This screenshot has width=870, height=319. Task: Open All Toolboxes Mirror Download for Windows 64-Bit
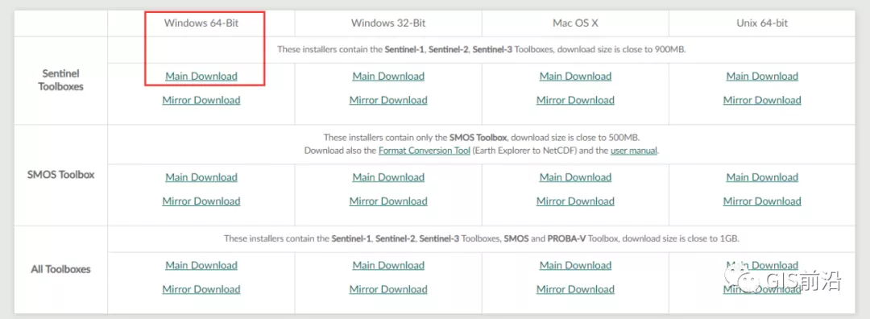(x=201, y=289)
